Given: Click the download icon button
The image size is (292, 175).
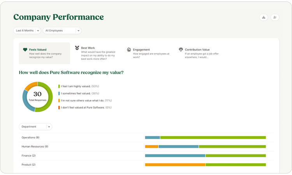Looking at the screenshot, I should (x=264, y=17).
